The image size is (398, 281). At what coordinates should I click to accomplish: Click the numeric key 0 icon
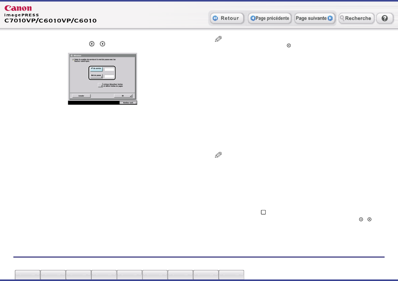tap(92, 44)
